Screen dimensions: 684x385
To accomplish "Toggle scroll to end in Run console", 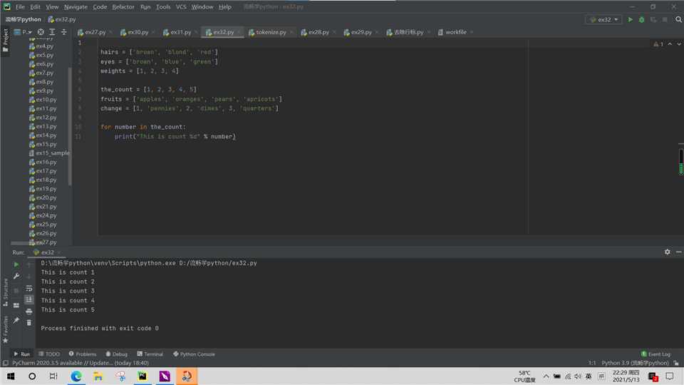I will click(28, 299).
